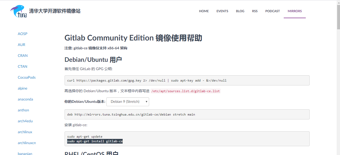Open the arch4edu mirror help link

25,121
